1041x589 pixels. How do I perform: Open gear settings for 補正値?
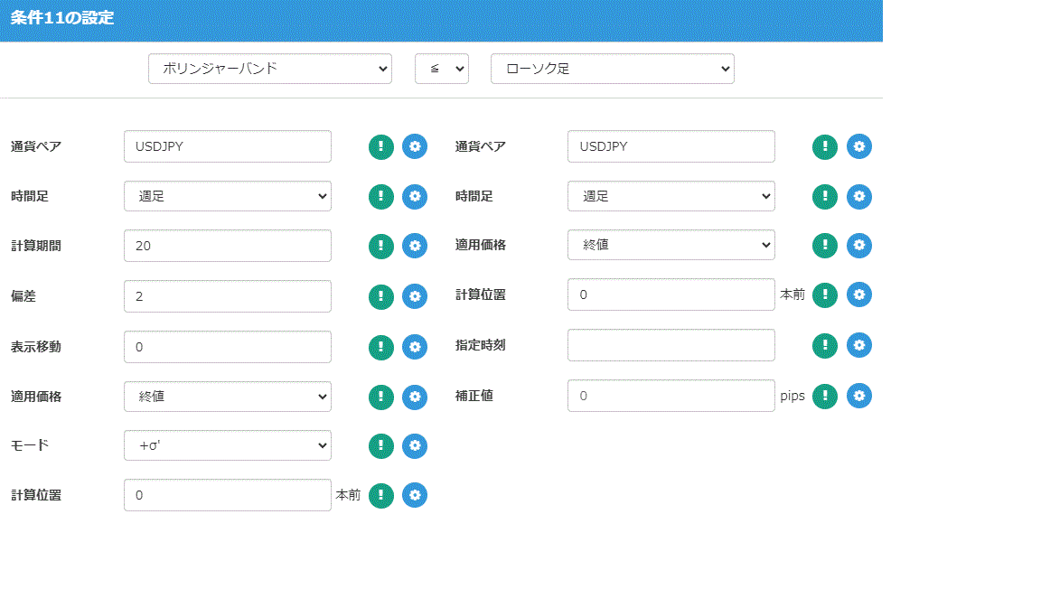859,396
